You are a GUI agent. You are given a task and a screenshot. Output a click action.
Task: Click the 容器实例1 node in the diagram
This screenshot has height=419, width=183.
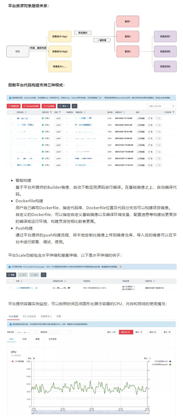165,36
